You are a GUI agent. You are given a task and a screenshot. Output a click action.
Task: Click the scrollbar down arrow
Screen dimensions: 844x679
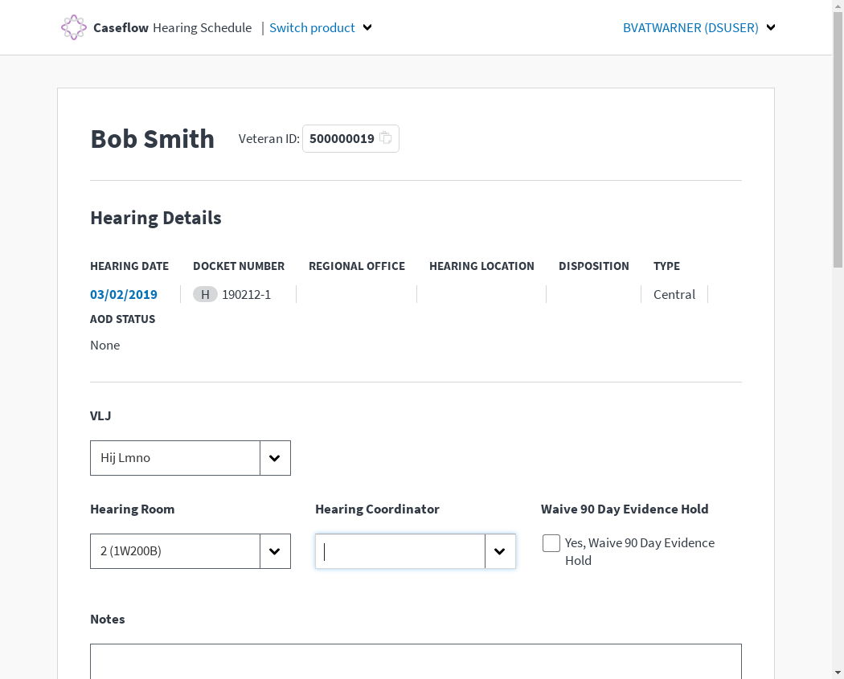(x=838, y=673)
